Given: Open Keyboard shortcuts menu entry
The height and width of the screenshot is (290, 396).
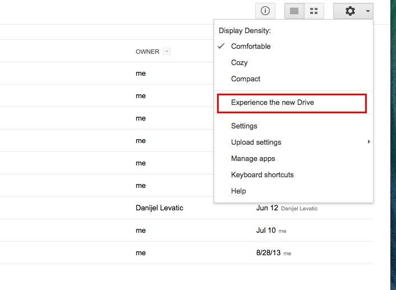Looking at the screenshot, I should click(x=293, y=175).
